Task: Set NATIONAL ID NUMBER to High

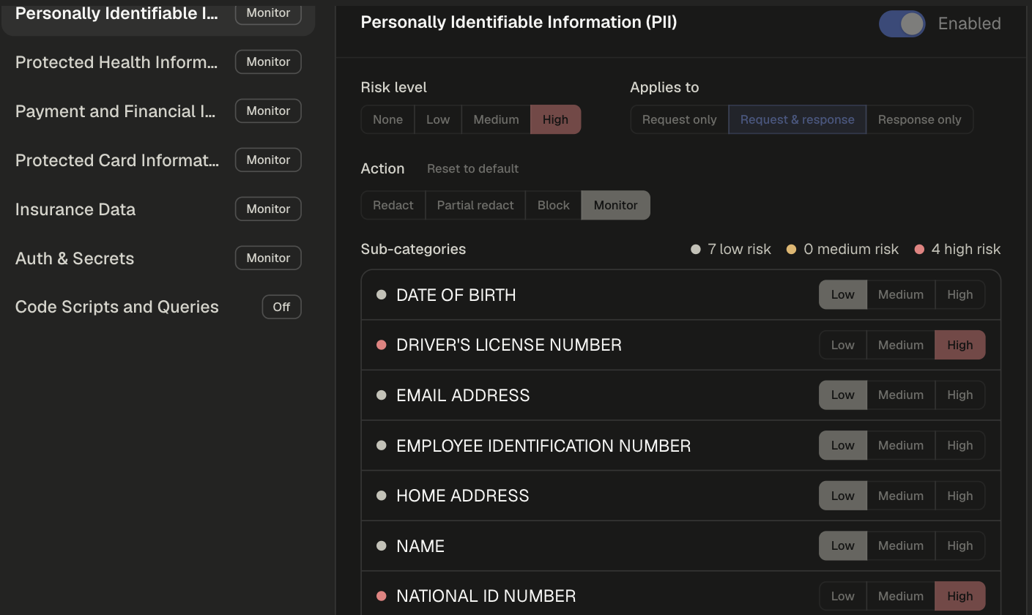Action: coord(959,596)
